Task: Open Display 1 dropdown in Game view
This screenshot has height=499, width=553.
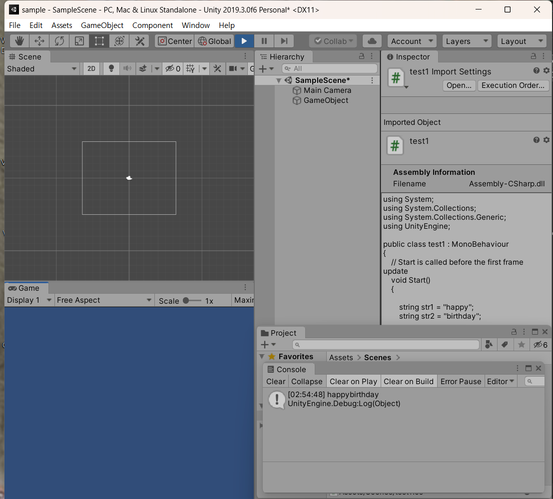Action: tap(29, 300)
